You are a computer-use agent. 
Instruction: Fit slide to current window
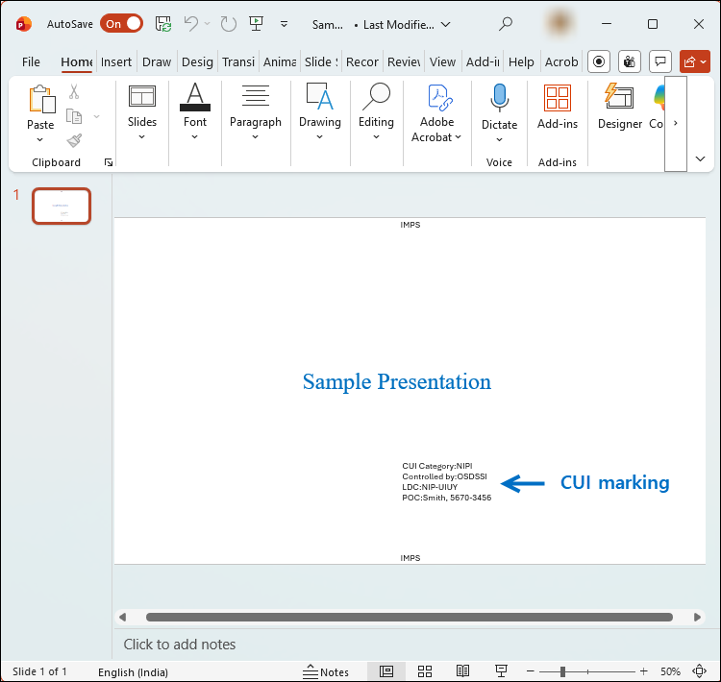tap(699, 671)
